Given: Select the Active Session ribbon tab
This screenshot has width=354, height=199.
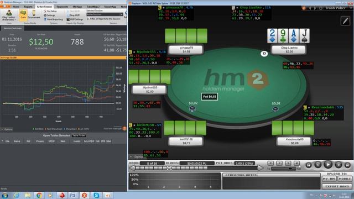Looking at the screenshot, I should [44, 7].
